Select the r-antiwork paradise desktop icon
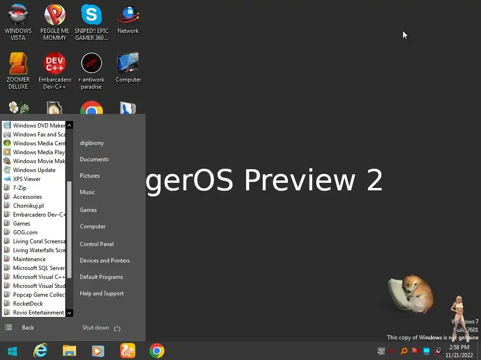Image resolution: width=481 pixels, height=360 pixels. point(92,71)
